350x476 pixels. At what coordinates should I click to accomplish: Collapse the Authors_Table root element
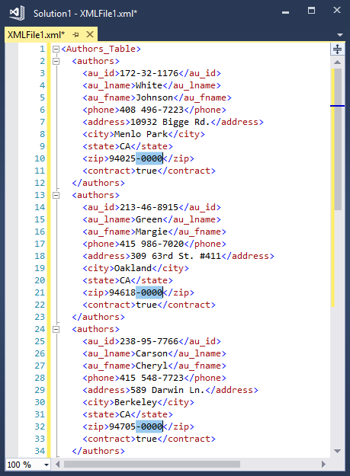[56, 50]
